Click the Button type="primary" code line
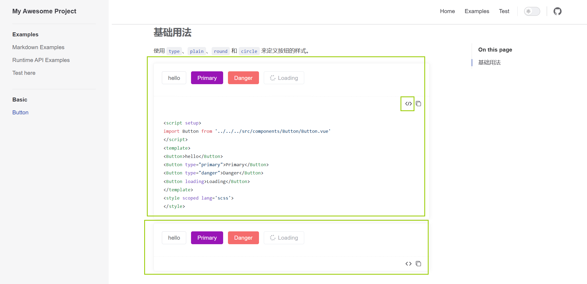The height and width of the screenshot is (284, 587). coord(216,165)
